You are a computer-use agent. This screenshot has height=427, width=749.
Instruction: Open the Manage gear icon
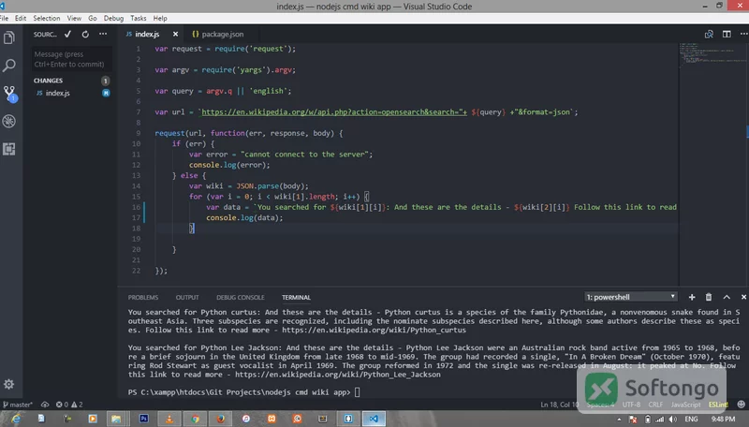click(8, 384)
